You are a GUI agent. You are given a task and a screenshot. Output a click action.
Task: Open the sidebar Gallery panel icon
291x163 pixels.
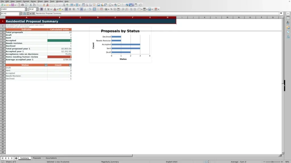tap(288, 27)
